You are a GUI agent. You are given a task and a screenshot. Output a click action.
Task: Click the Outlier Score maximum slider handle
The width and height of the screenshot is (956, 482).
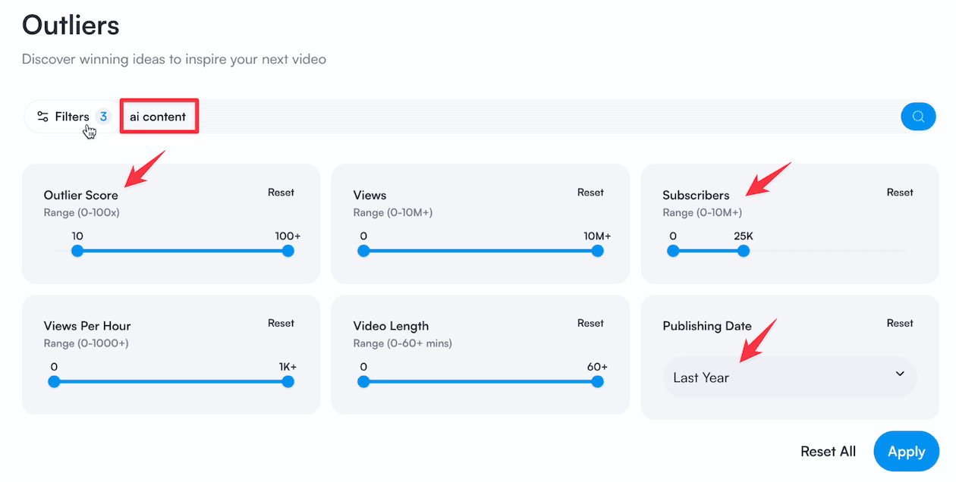pos(288,251)
